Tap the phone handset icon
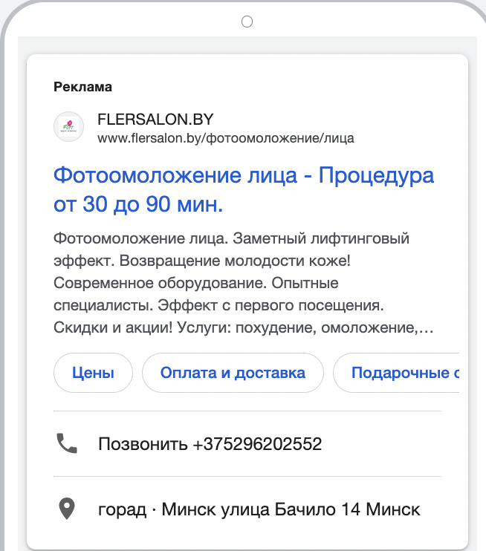 coord(67,444)
